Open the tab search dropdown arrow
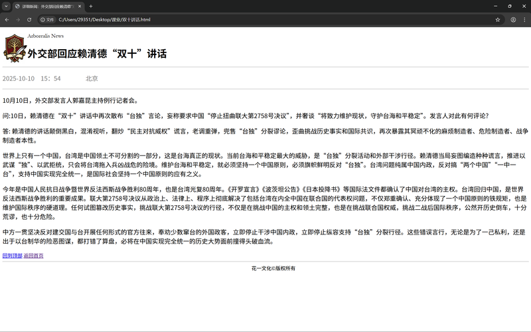 pyautogui.click(x=7, y=6)
